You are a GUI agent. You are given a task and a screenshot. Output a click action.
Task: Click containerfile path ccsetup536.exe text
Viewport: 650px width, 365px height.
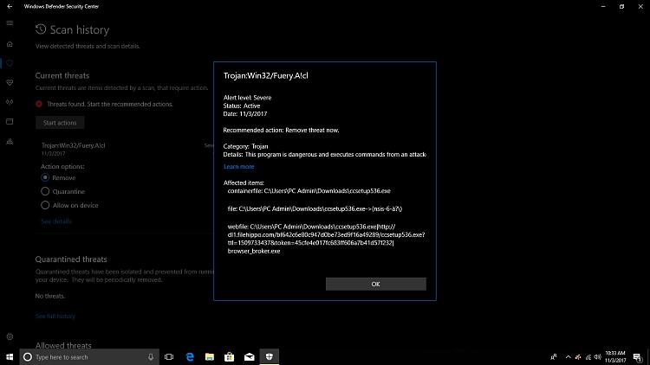tap(309, 191)
